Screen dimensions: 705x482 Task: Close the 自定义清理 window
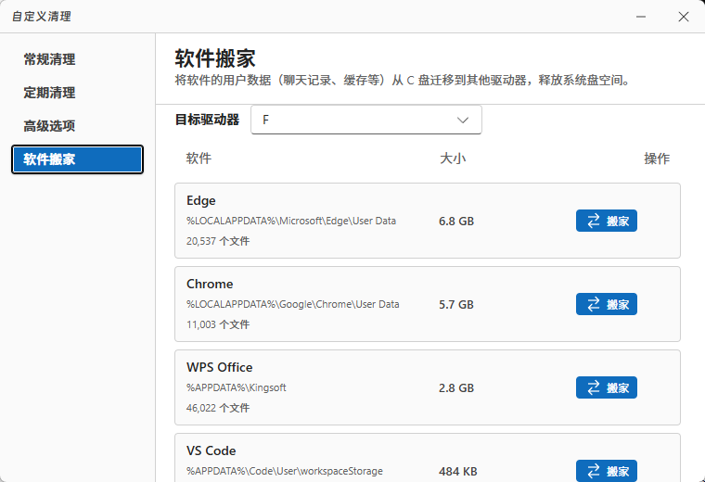pos(684,17)
